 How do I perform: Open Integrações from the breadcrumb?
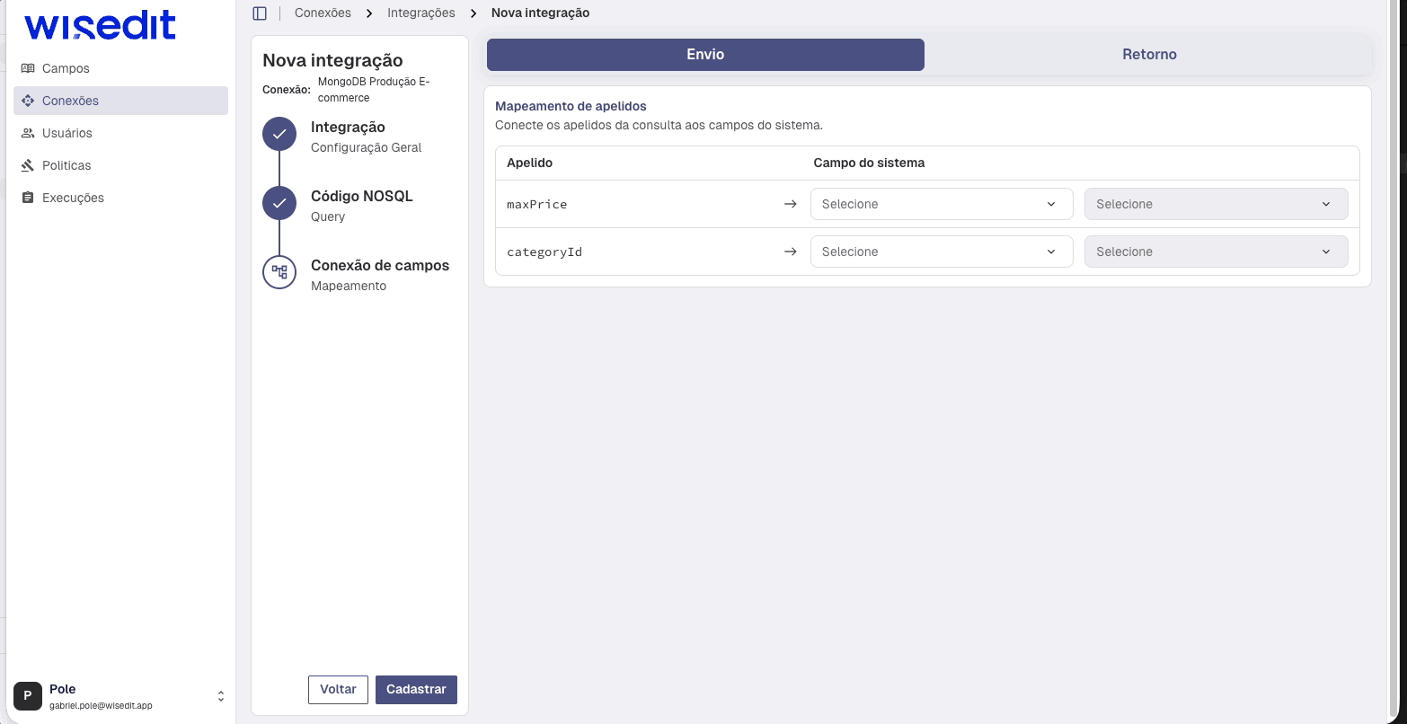tap(420, 13)
